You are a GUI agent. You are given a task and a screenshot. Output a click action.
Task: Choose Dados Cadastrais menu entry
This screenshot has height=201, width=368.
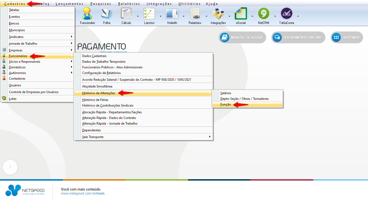pos(94,56)
